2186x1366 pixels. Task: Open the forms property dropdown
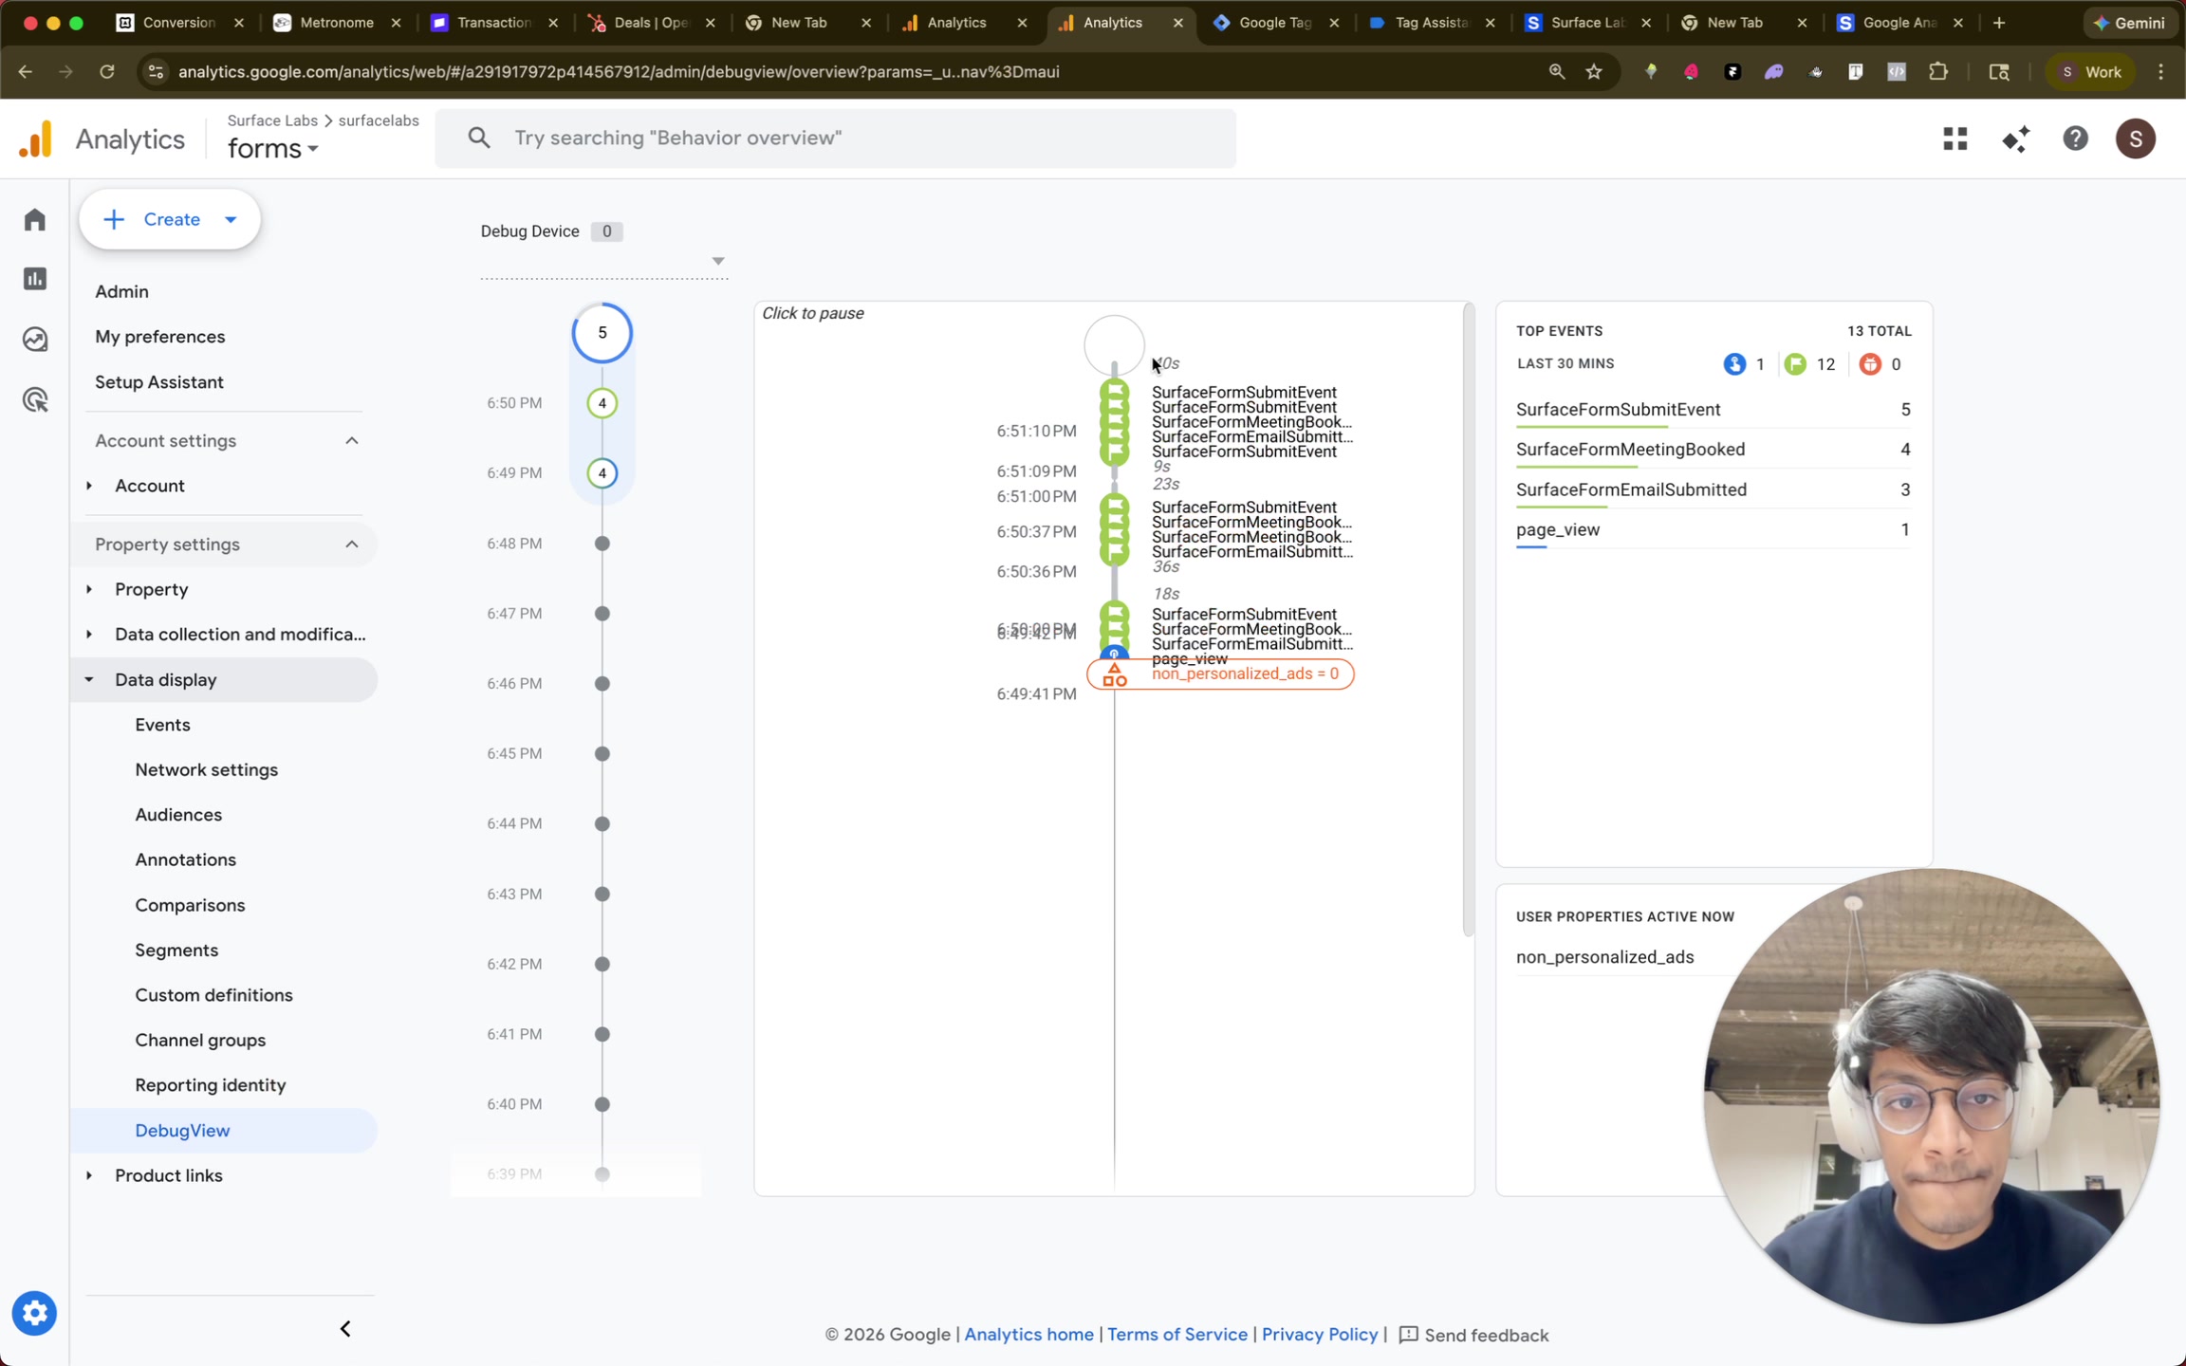point(274,148)
